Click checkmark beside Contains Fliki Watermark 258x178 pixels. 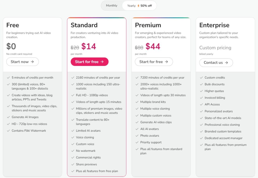8,131
